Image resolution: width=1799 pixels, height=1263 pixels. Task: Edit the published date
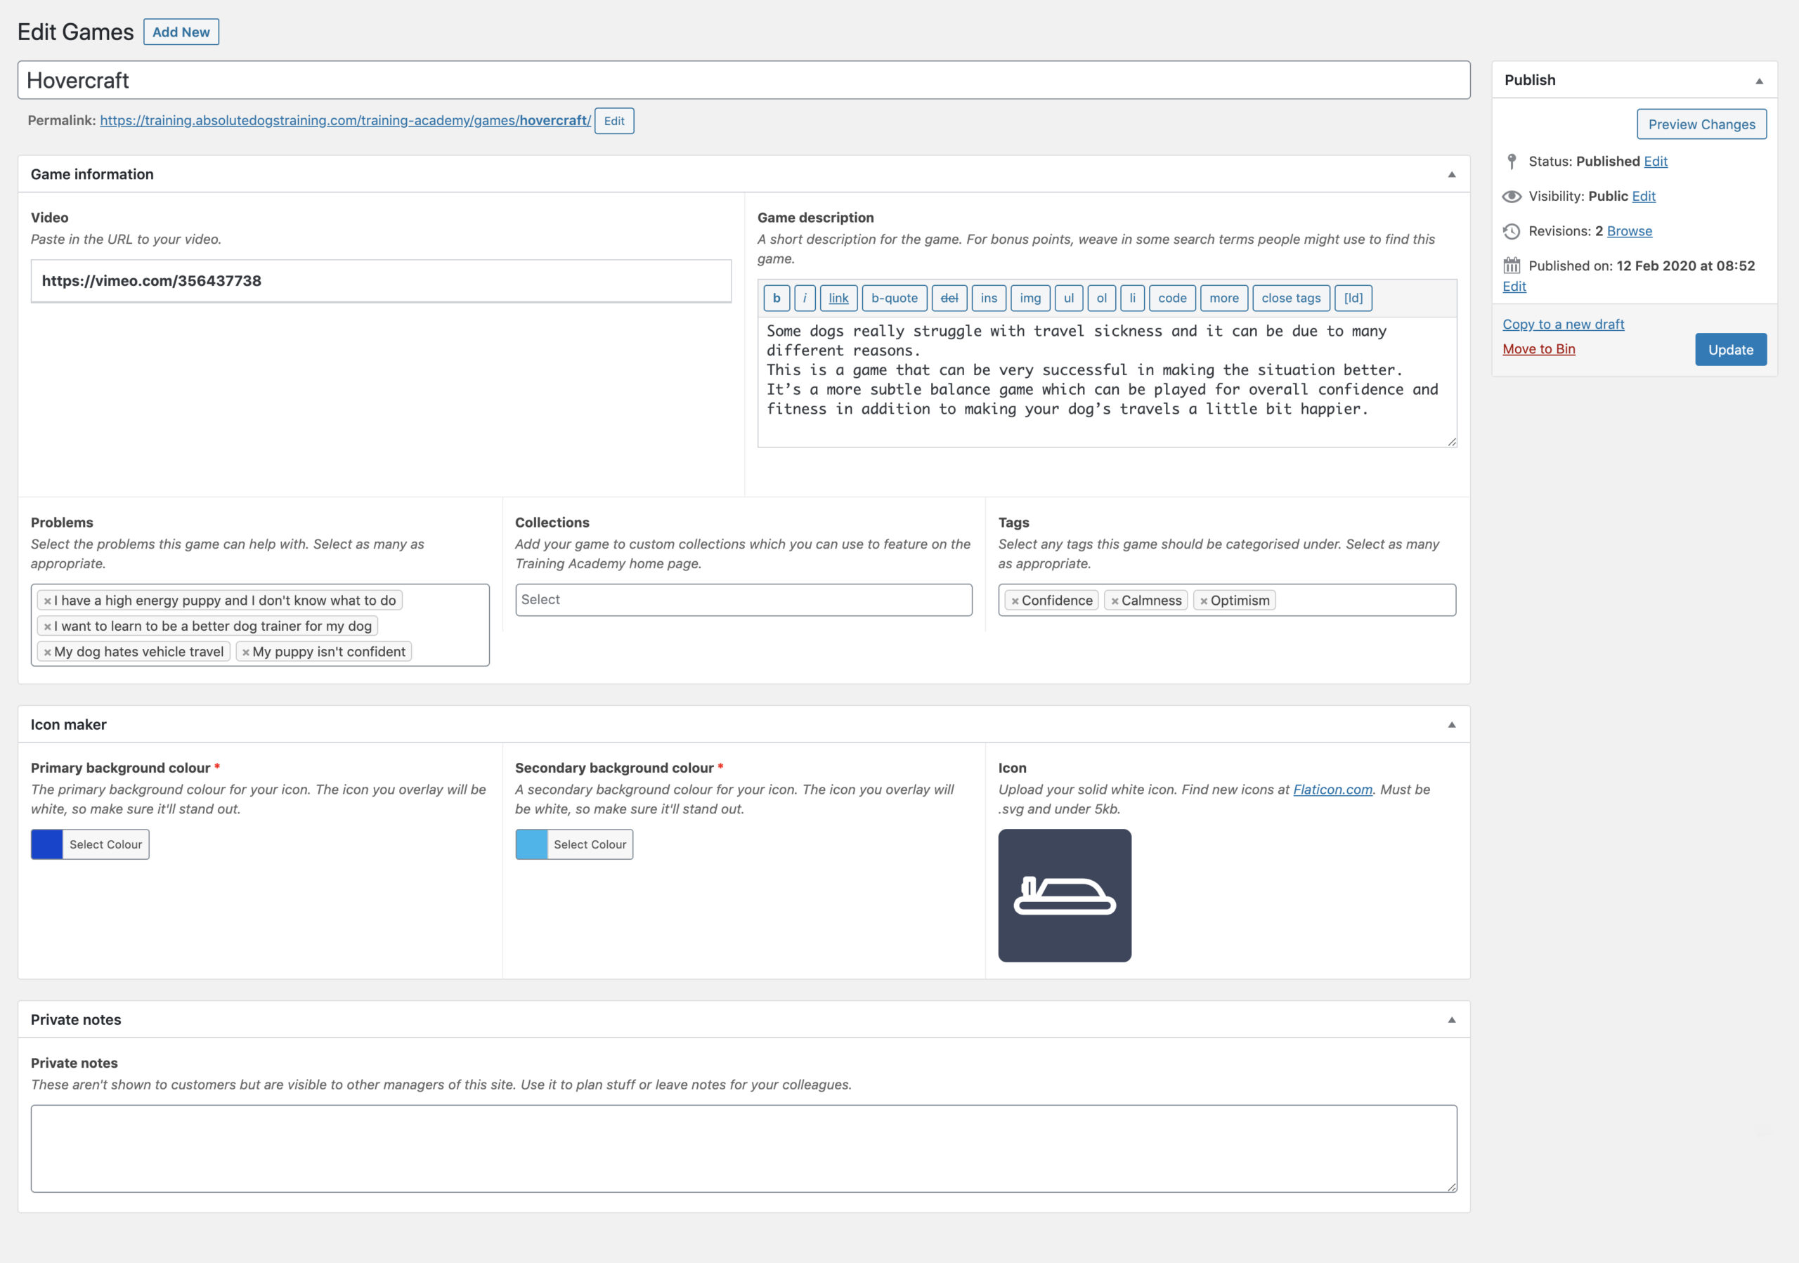1514,287
